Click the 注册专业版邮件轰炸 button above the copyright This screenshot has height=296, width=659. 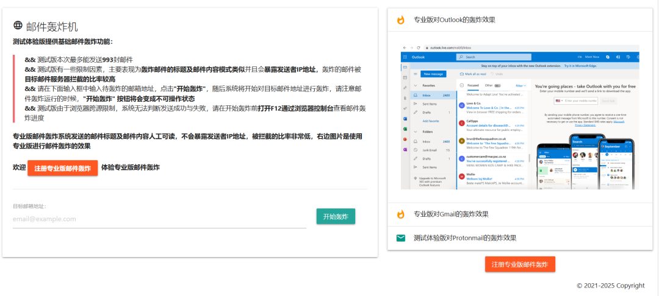[x=520, y=264]
